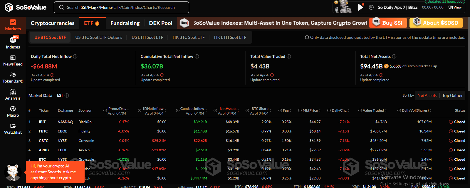
Task: Click the About $SOSO button
Action: click(436, 23)
